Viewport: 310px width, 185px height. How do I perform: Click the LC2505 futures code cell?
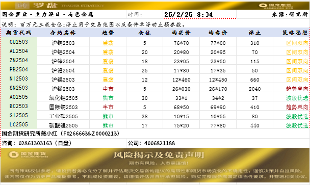click(x=19, y=124)
